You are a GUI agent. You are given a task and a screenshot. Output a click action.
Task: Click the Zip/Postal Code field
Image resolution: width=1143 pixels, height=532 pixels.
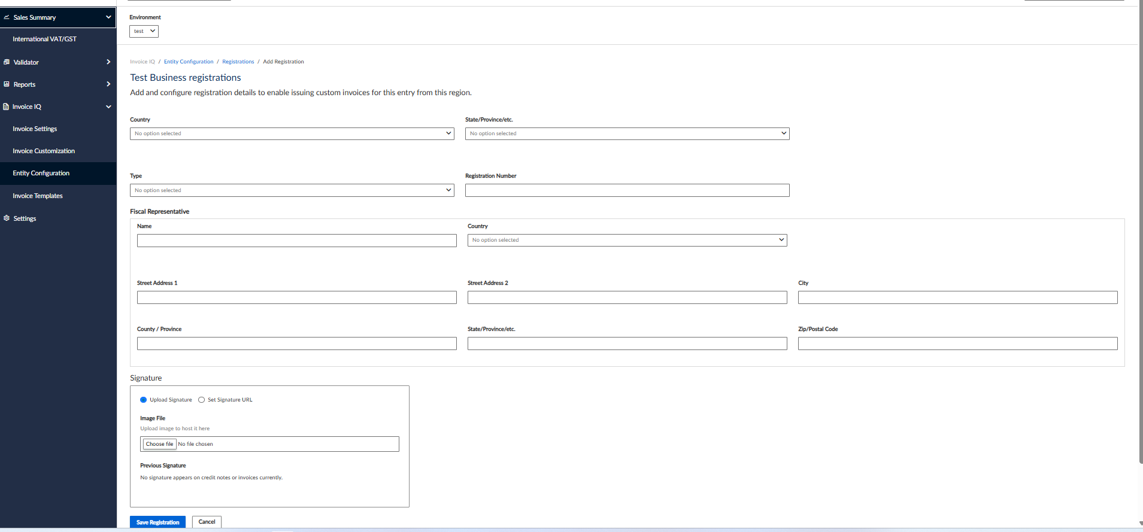957,343
